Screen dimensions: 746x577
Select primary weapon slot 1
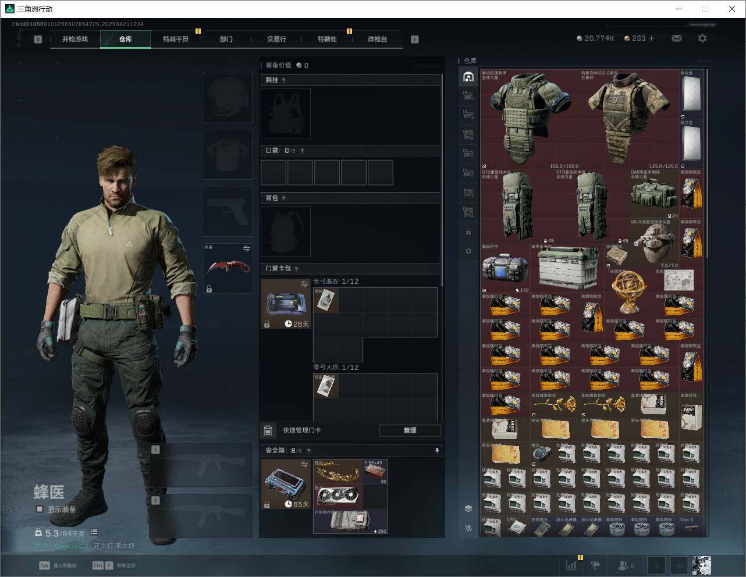coord(201,465)
